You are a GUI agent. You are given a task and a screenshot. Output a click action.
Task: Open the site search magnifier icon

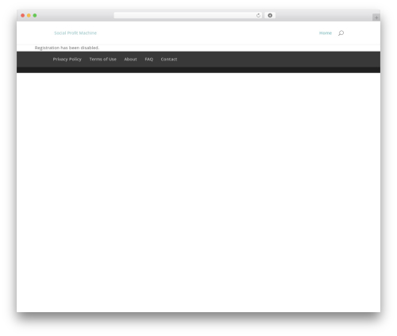coord(341,33)
